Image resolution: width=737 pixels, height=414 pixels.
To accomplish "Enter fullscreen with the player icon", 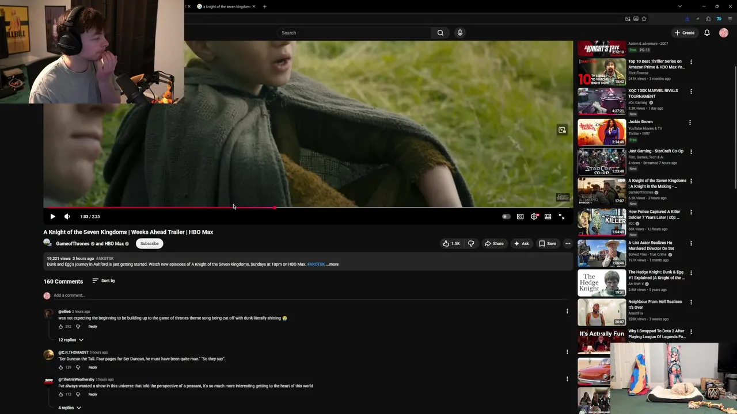I will coord(561,217).
